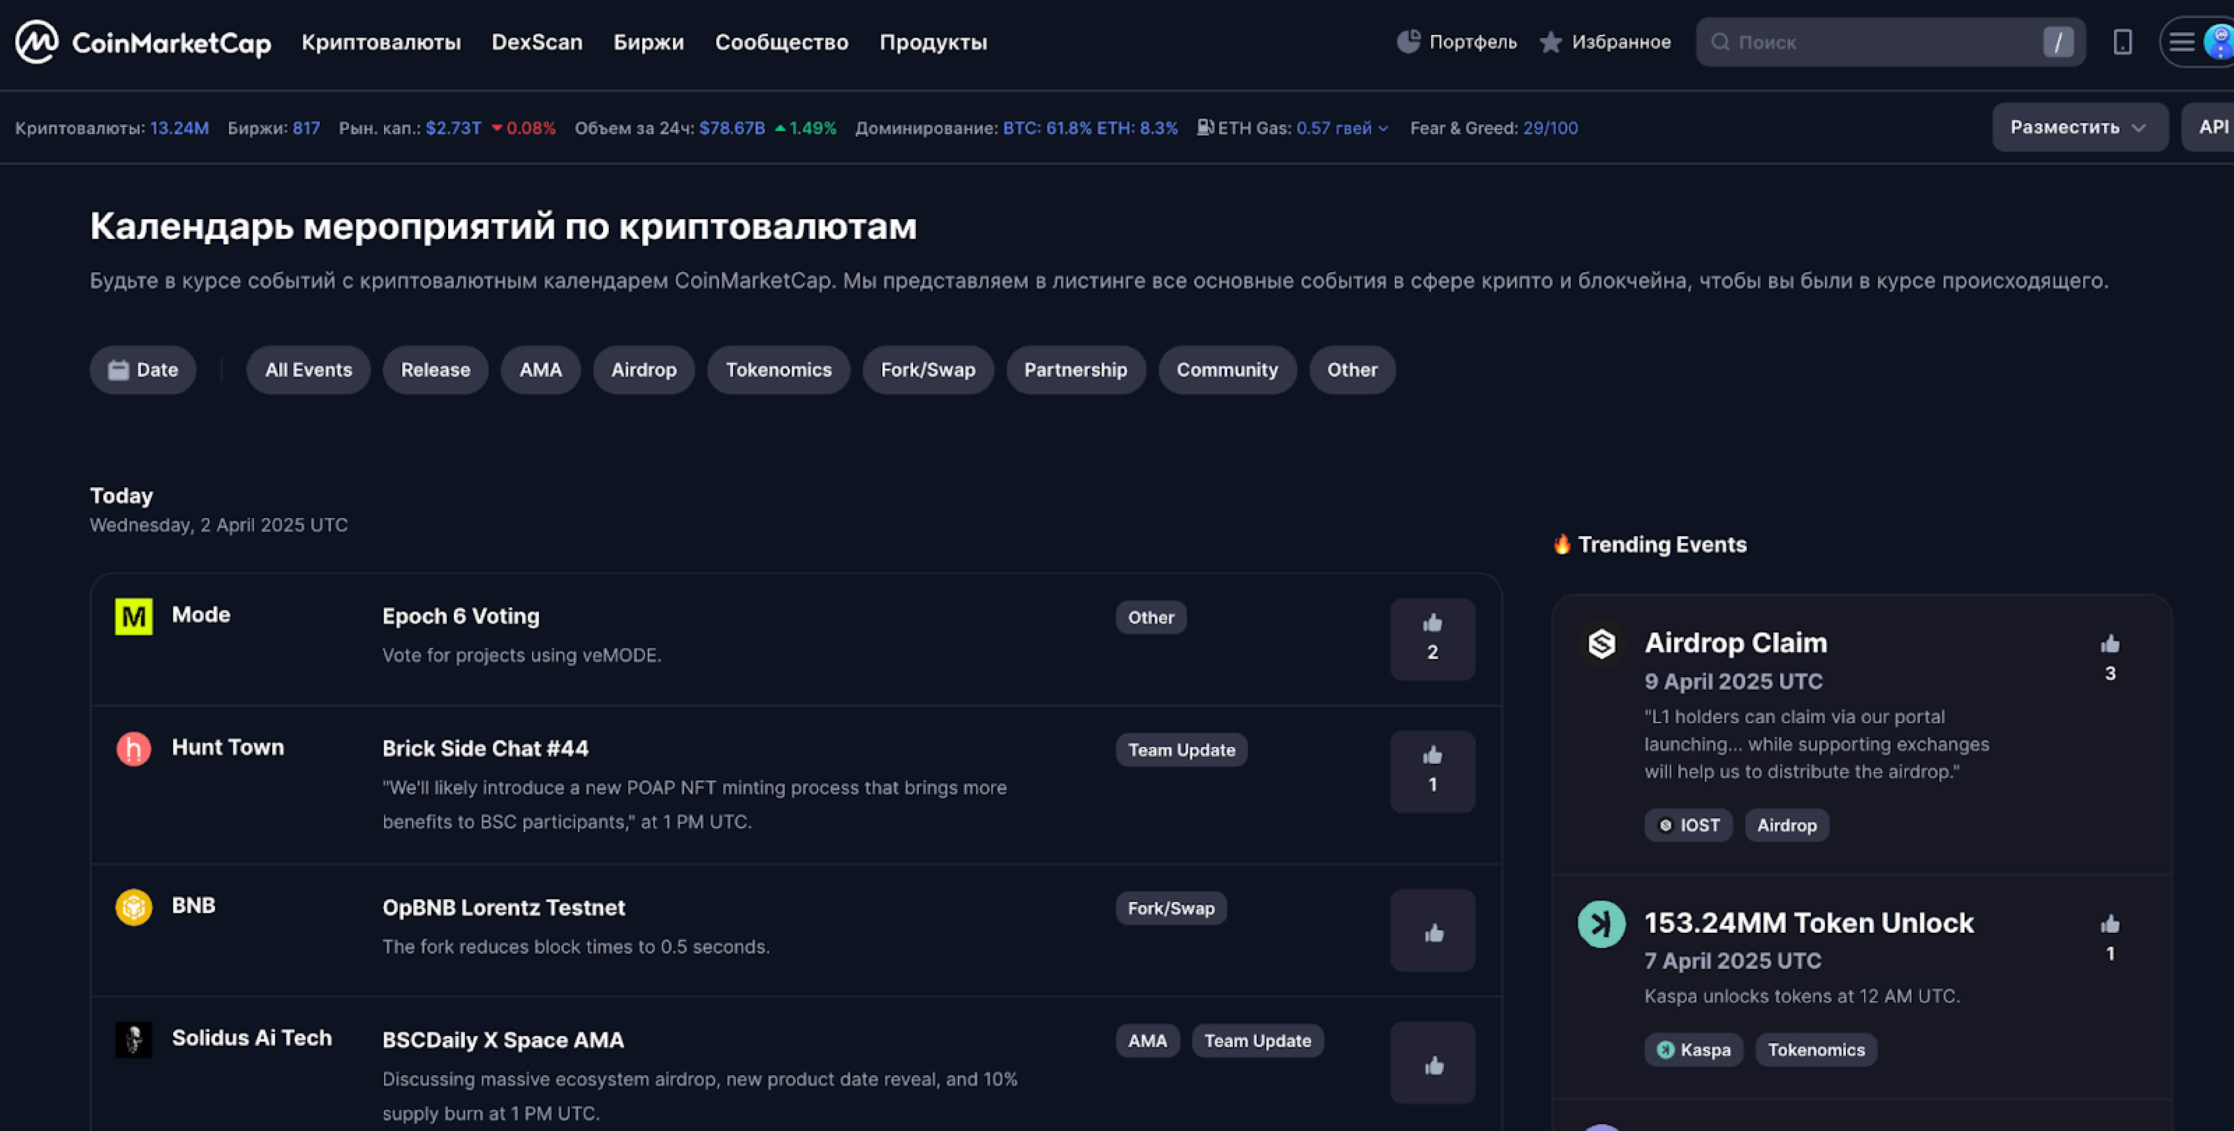Click the Tokenomics tag under Token Unlock
The image size is (2234, 1131).
[x=1816, y=1050]
